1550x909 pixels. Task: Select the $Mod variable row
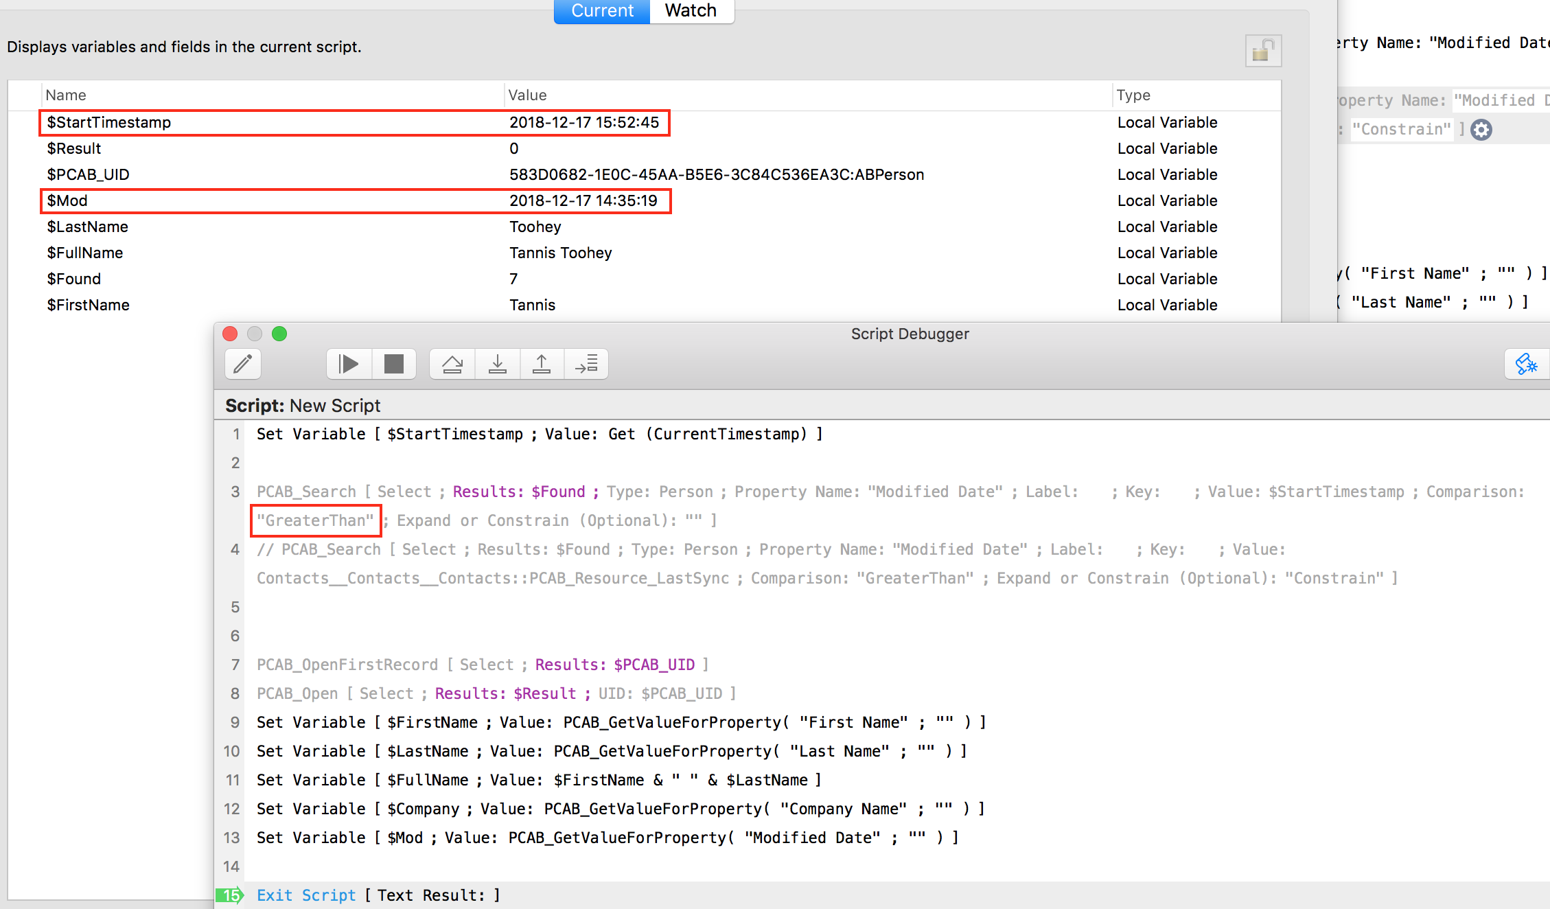point(645,200)
